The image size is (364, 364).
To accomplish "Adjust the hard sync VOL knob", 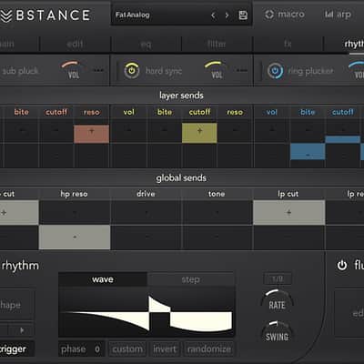I will pyautogui.click(x=217, y=70).
